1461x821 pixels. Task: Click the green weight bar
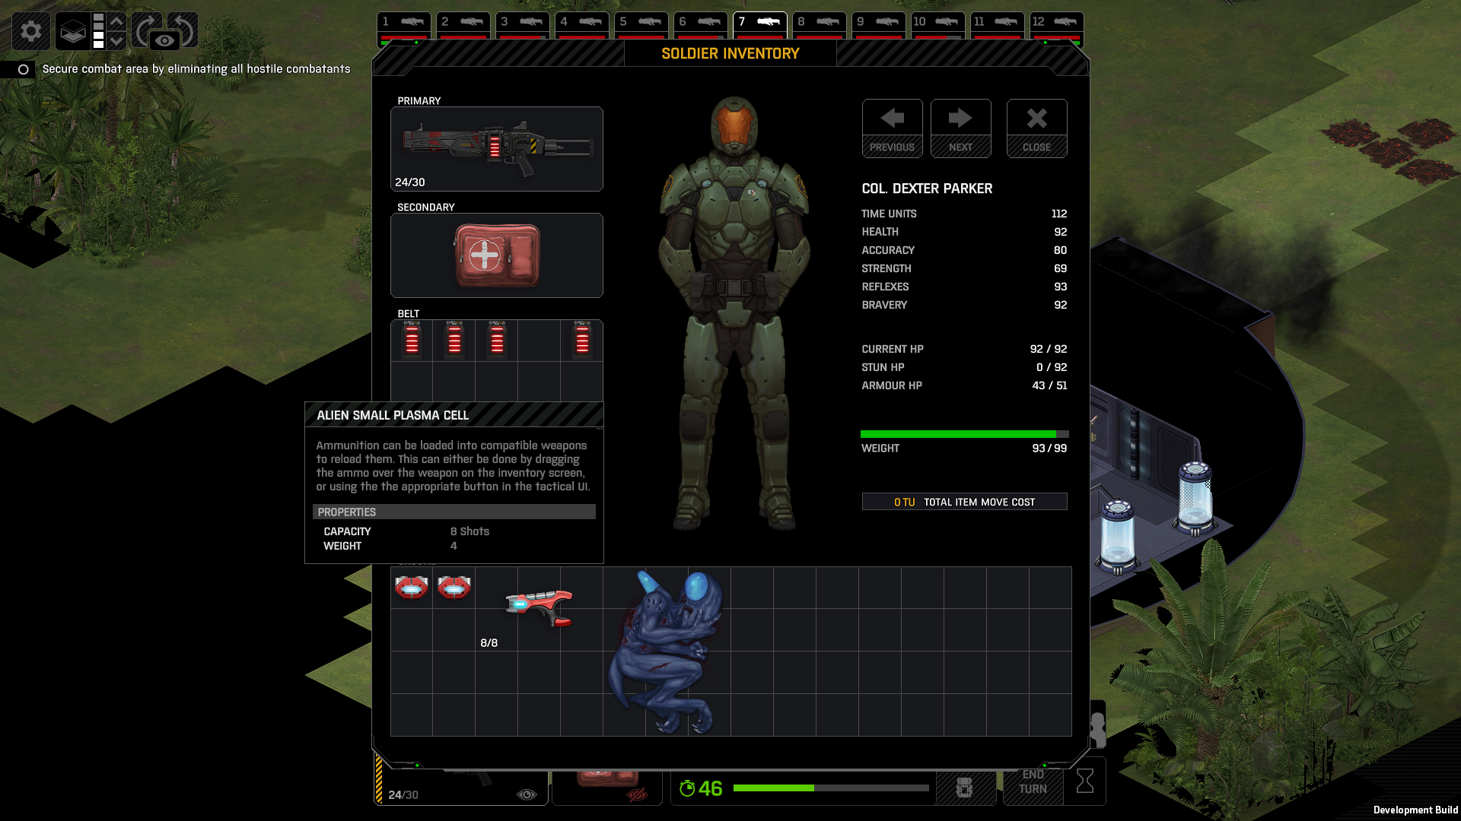click(964, 434)
